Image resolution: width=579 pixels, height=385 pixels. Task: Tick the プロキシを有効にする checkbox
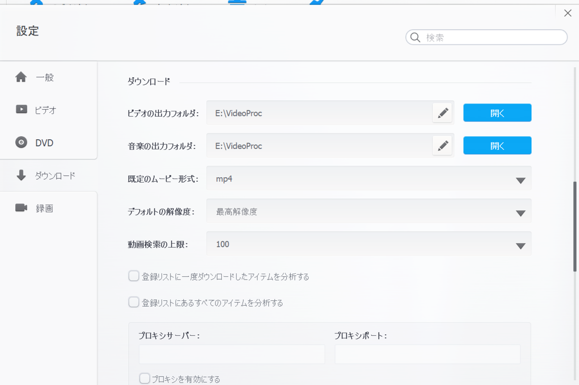[144, 379]
